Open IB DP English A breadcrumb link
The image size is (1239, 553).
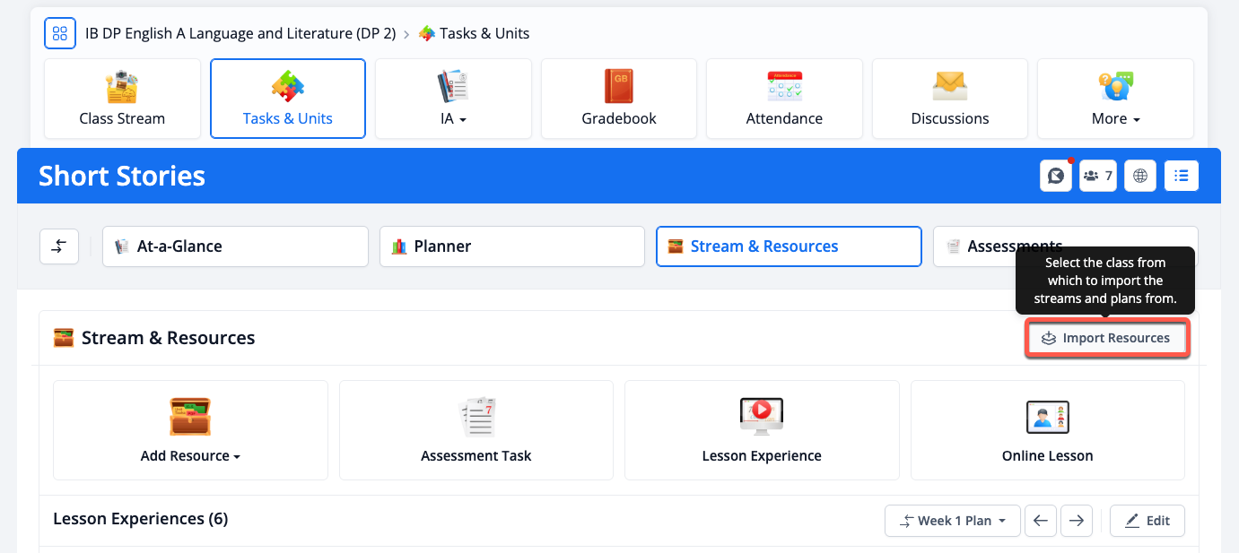tap(240, 34)
